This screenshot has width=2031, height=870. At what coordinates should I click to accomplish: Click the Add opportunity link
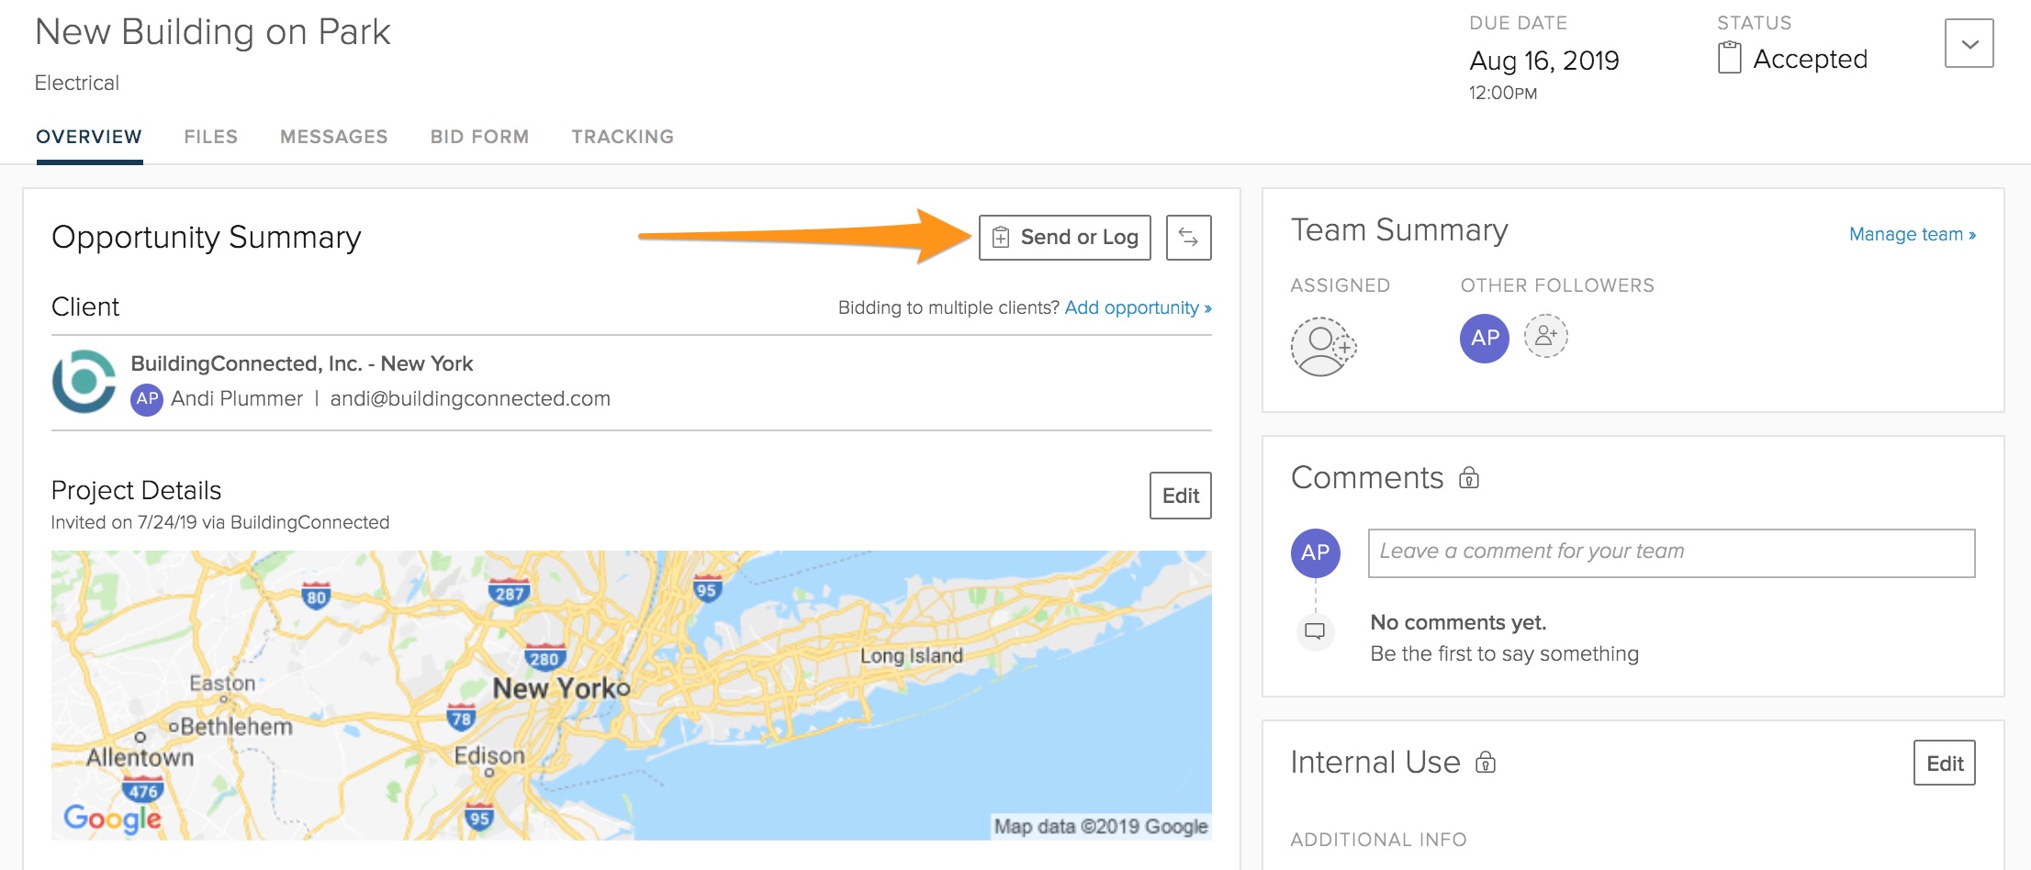(x=1137, y=307)
